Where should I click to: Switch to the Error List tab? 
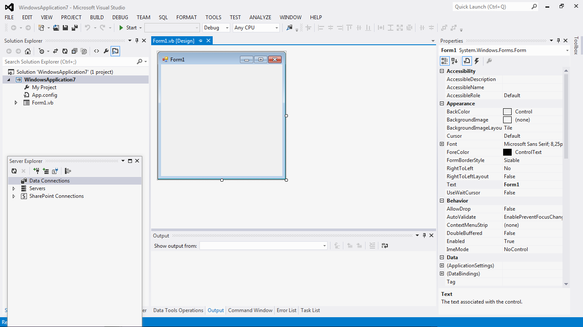pyautogui.click(x=286, y=310)
